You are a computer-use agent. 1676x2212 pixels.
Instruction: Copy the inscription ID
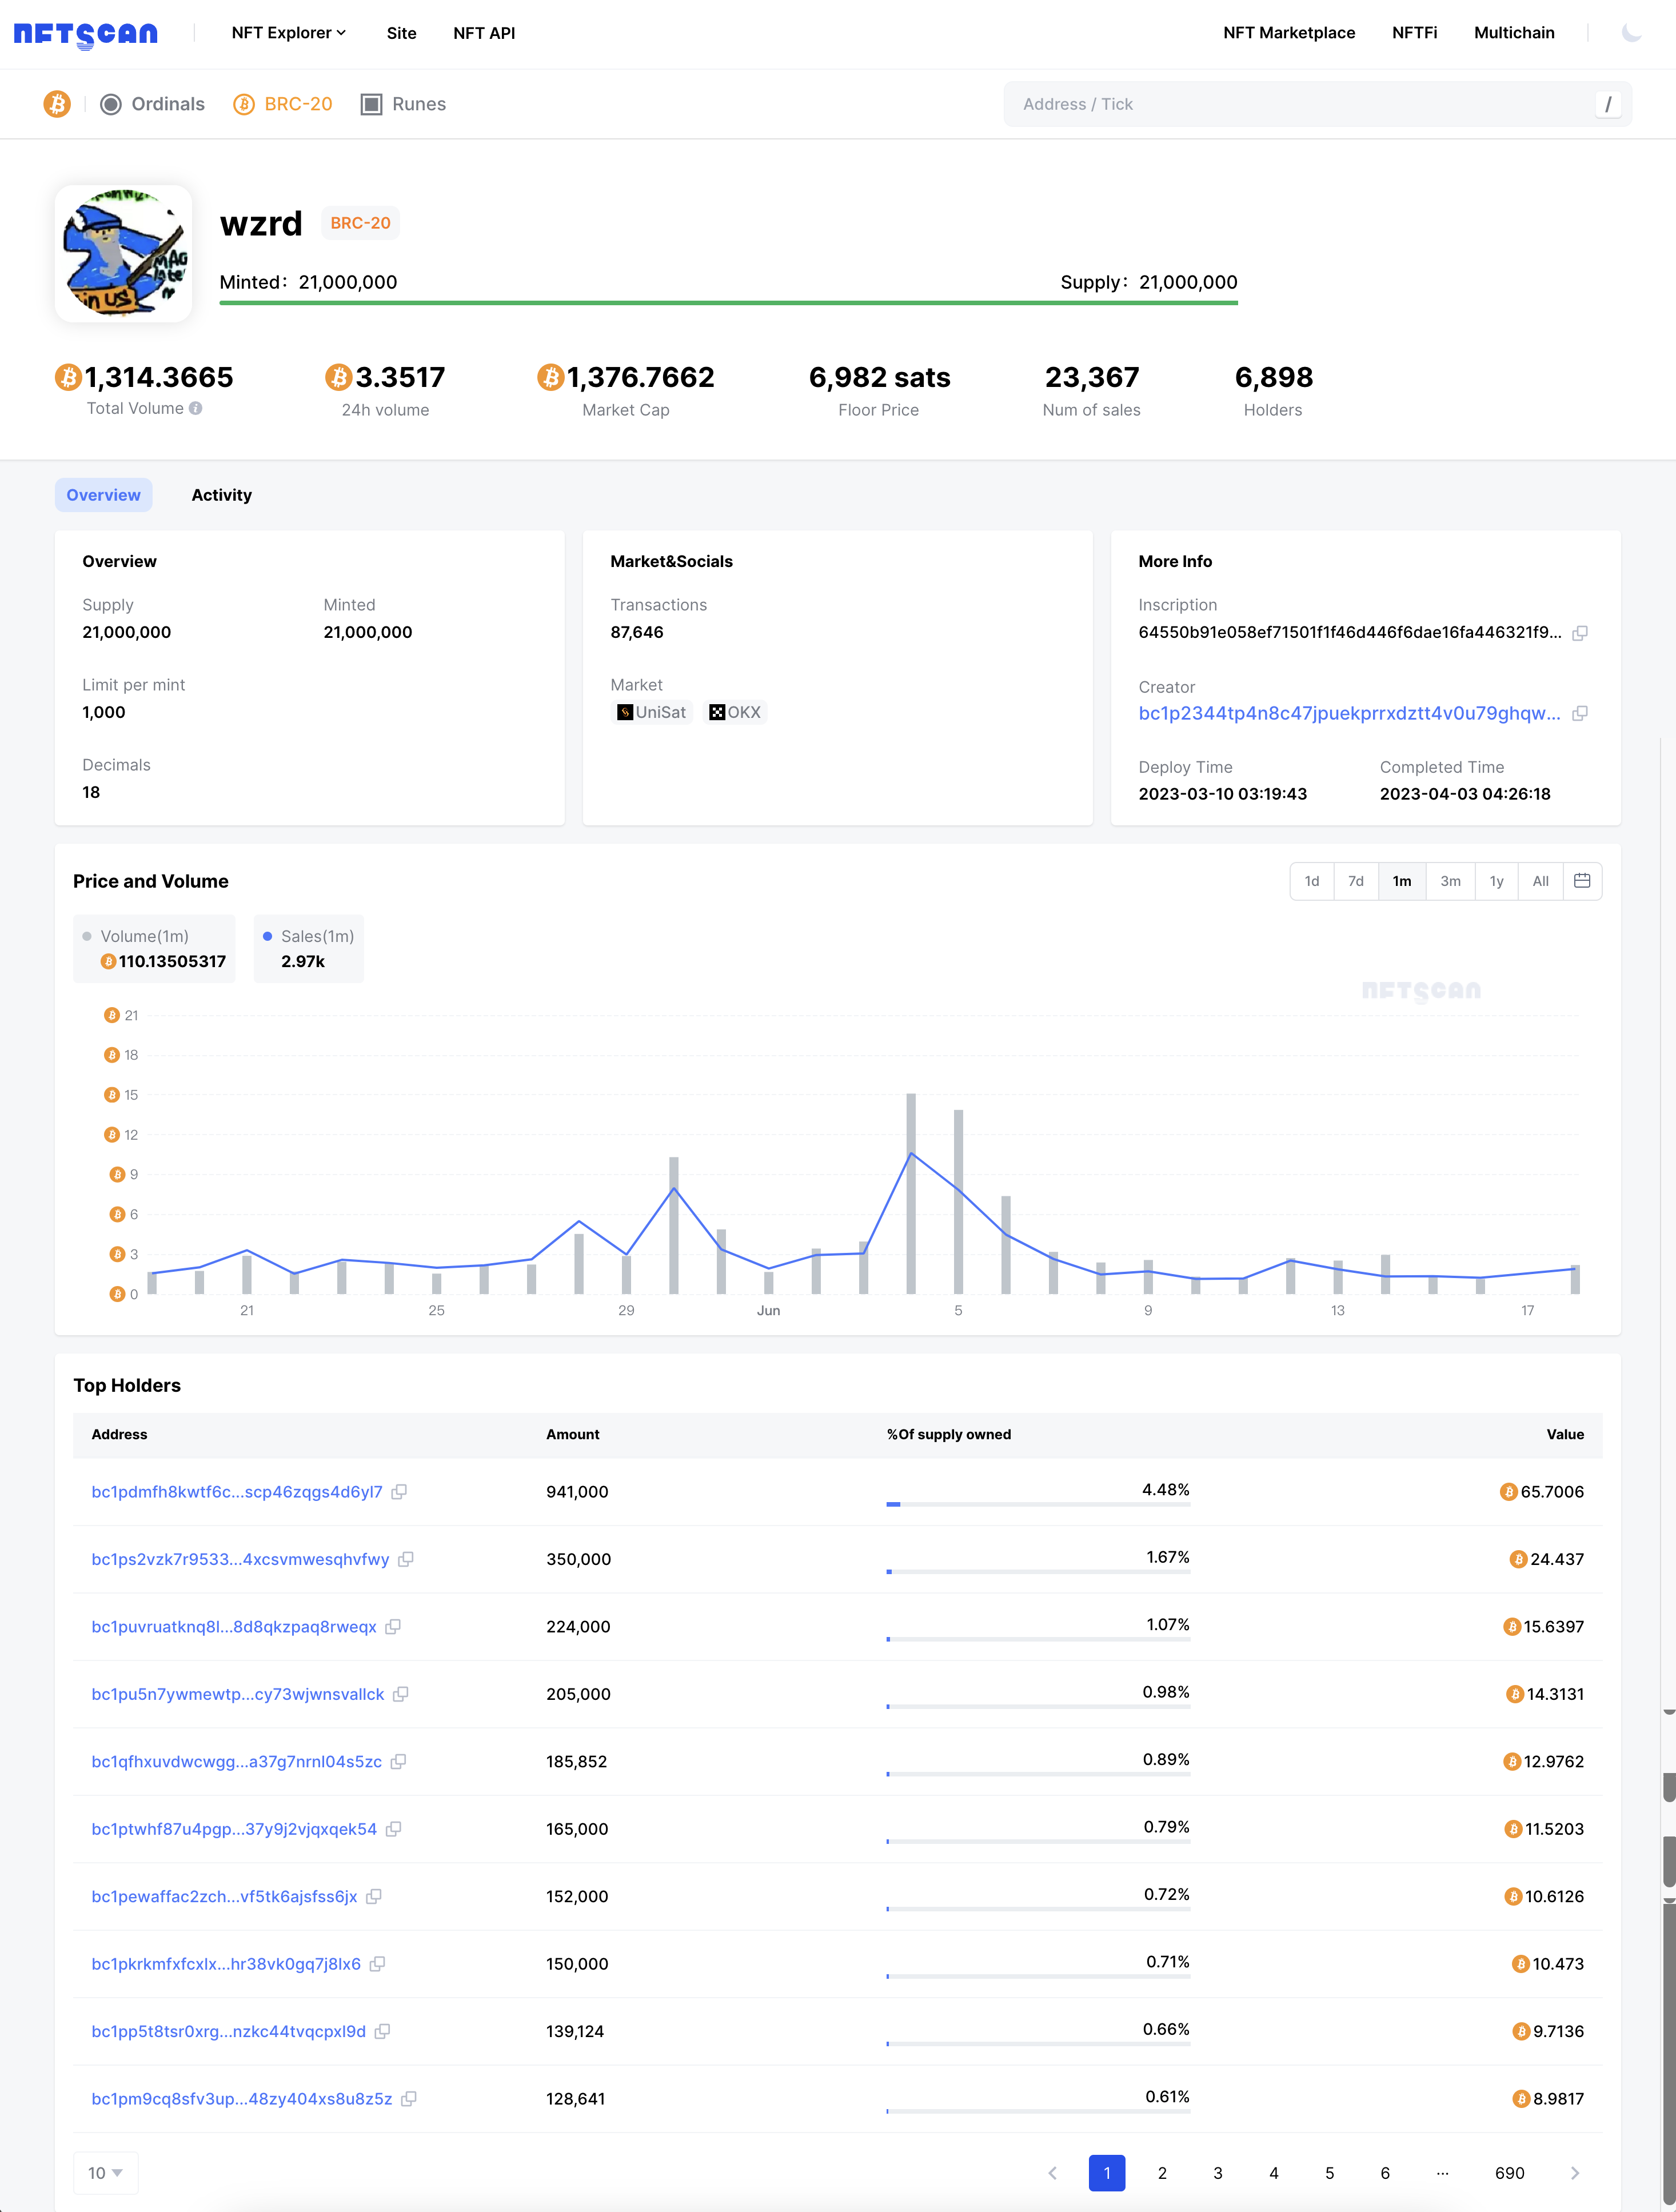click(x=1580, y=633)
